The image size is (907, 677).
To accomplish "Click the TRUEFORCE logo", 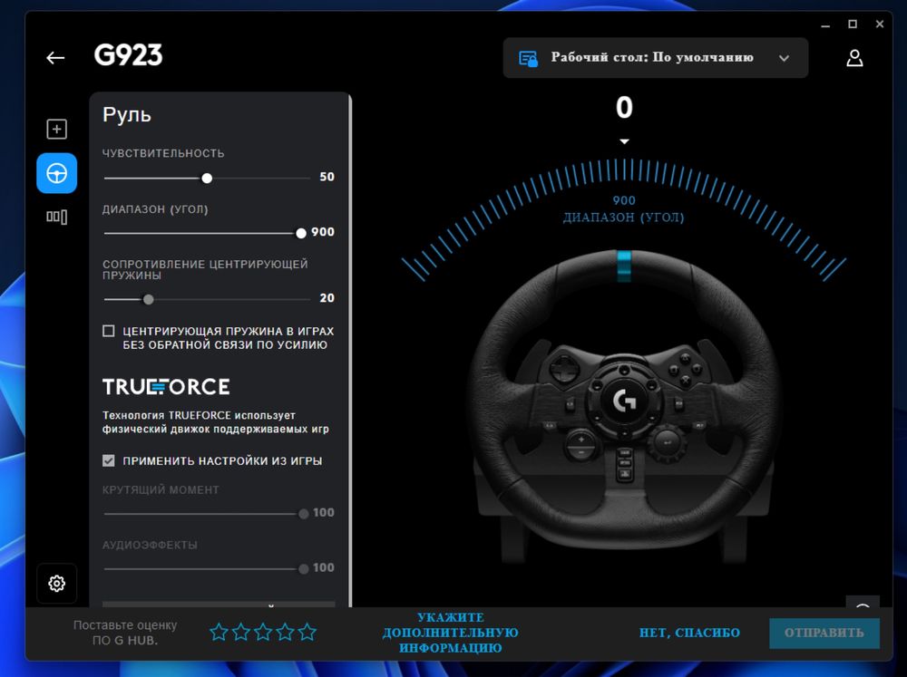I will click(x=166, y=387).
